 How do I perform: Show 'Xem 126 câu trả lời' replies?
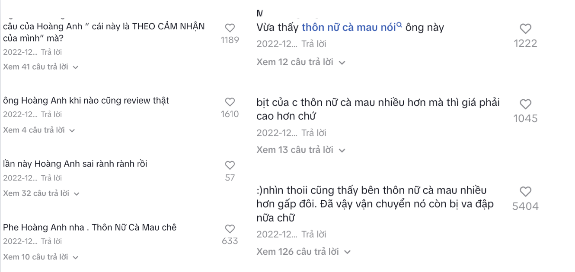[x=303, y=251]
